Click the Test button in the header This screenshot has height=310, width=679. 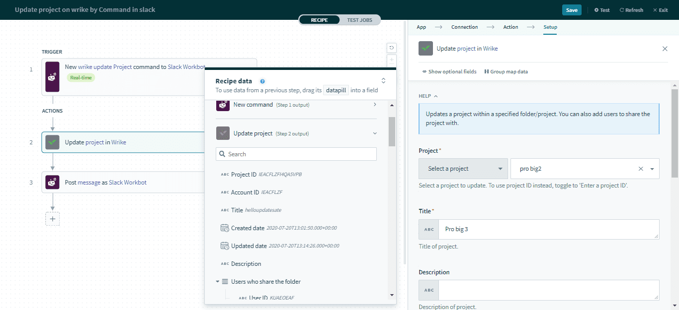pyautogui.click(x=602, y=10)
